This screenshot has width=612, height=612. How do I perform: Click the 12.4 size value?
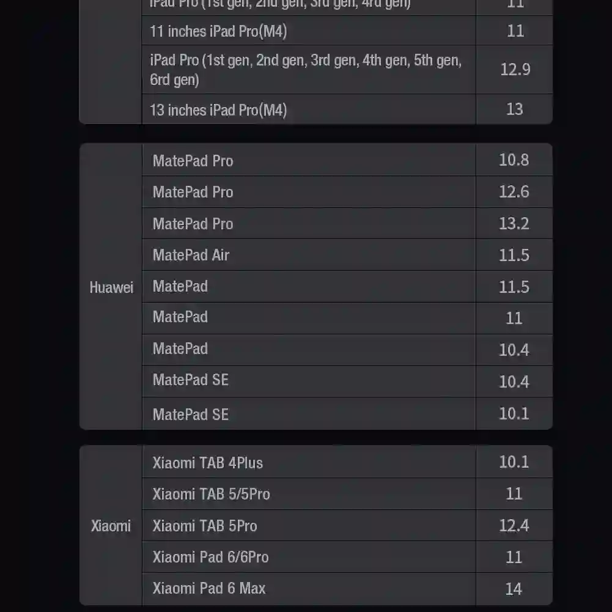pos(514,525)
